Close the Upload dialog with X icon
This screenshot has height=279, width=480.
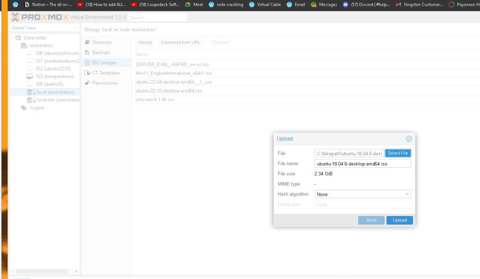click(x=409, y=139)
